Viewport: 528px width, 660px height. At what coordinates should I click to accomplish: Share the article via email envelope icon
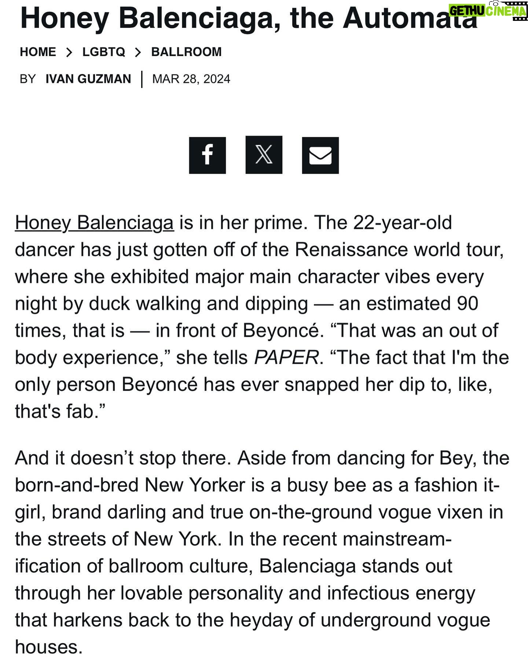tap(320, 155)
